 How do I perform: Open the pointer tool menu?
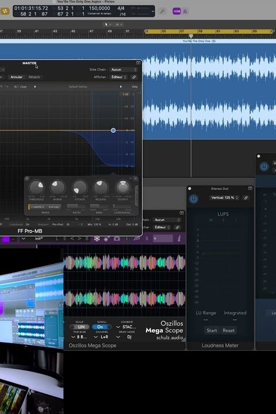pyautogui.click(x=108, y=24)
